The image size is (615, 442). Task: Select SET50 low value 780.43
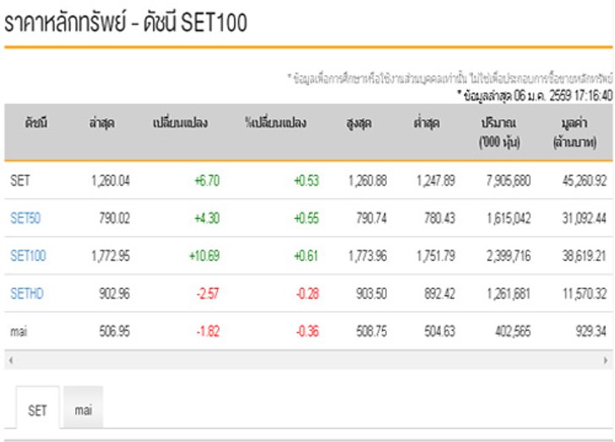[439, 218]
